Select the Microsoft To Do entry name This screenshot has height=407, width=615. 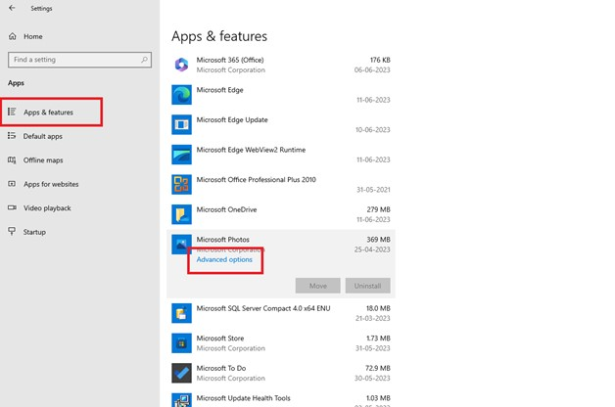(221, 368)
